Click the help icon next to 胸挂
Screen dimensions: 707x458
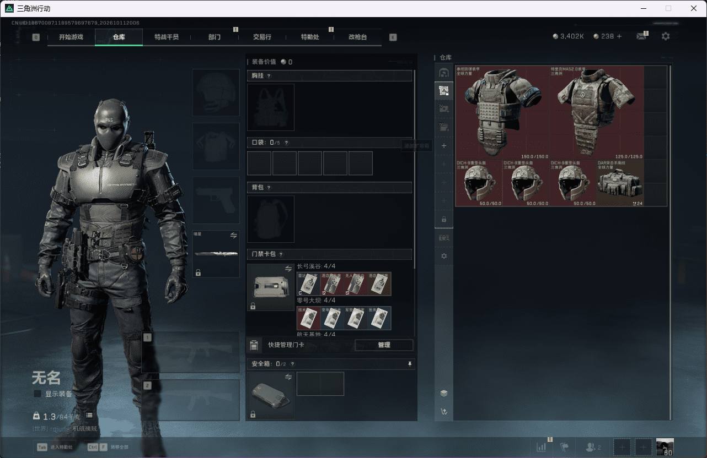pyautogui.click(x=269, y=76)
